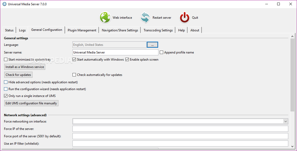
Task: Enable Check automatically for updates
Action: (x=74, y=75)
